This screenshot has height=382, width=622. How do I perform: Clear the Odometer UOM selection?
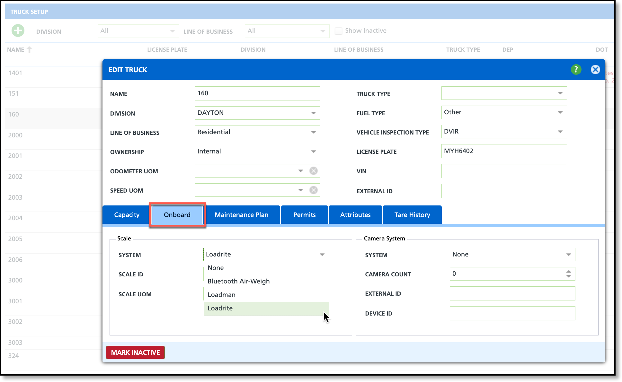[313, 171]
